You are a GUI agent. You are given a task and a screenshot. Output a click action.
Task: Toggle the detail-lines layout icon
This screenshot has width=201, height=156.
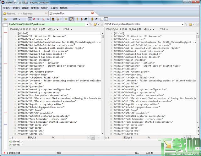(x=106, y=19)
